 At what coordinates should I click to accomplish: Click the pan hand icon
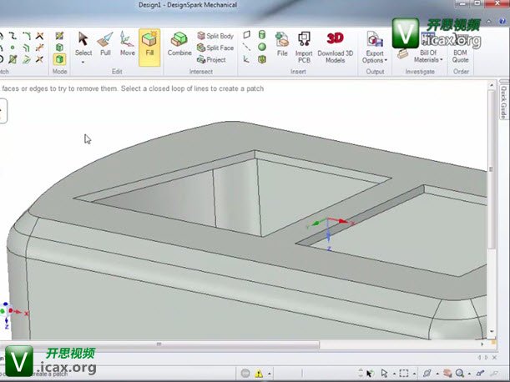tap(447, 373)
